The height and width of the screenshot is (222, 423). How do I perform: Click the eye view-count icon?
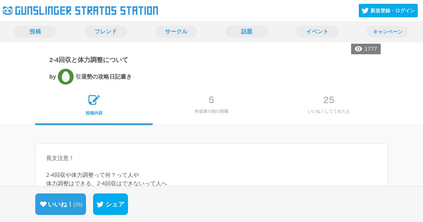point(358,49)
